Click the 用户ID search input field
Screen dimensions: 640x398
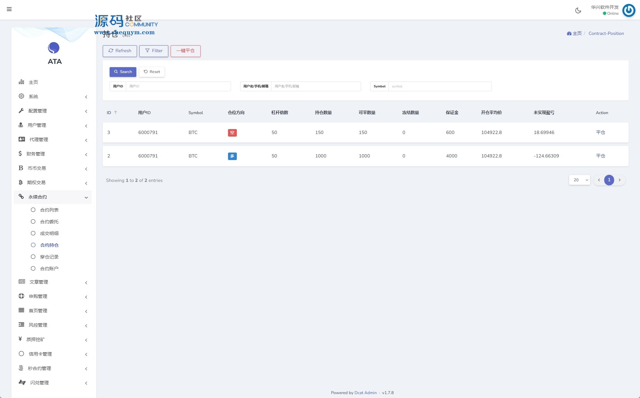coord(178,86)
